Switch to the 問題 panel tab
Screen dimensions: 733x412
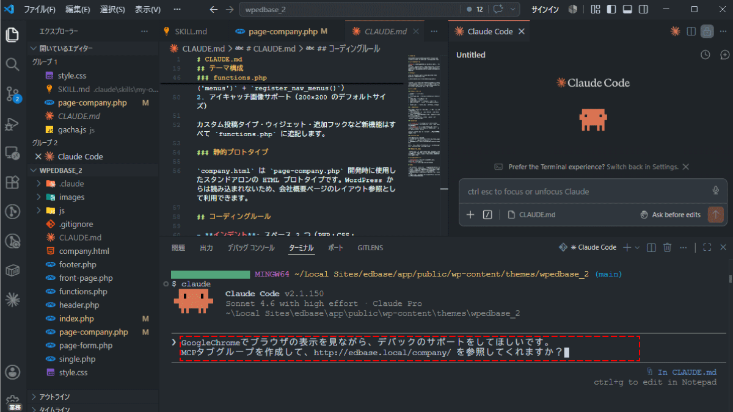tap(178, 248)
